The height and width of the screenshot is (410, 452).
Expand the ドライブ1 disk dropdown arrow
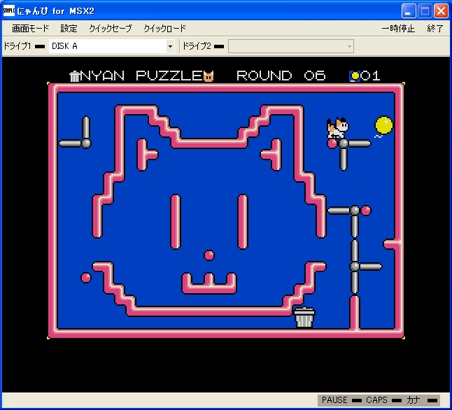click(x=170, y=46)
